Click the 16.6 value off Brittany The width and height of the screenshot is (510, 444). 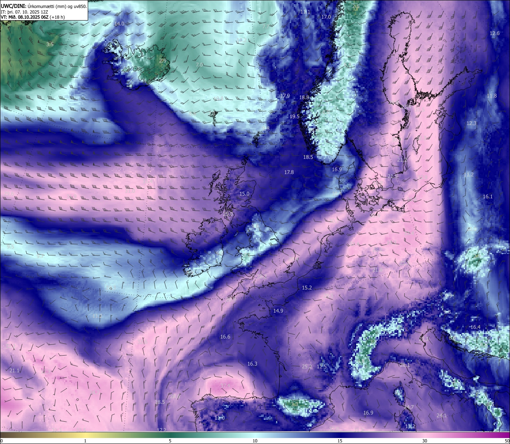(225, 337)
